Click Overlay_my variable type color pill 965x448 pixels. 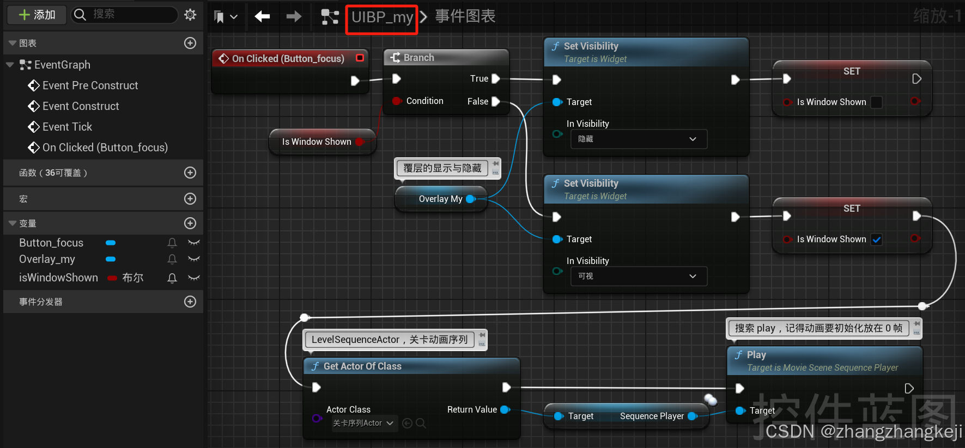tap(111, 259)
